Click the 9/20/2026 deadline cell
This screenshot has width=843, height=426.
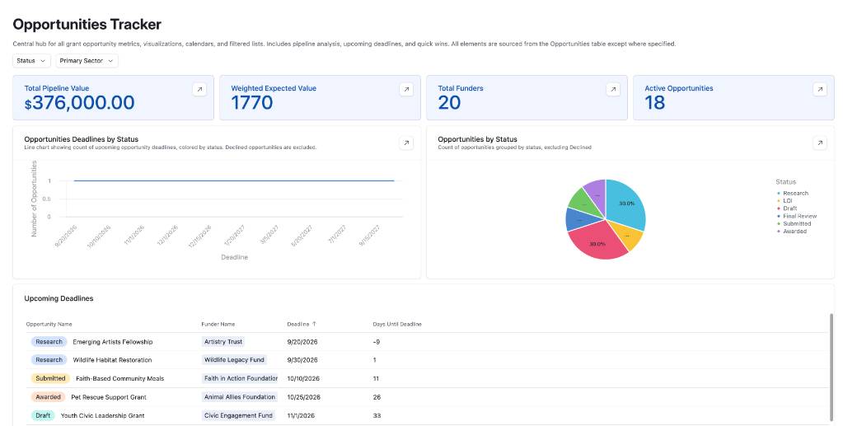pos(302,342)
